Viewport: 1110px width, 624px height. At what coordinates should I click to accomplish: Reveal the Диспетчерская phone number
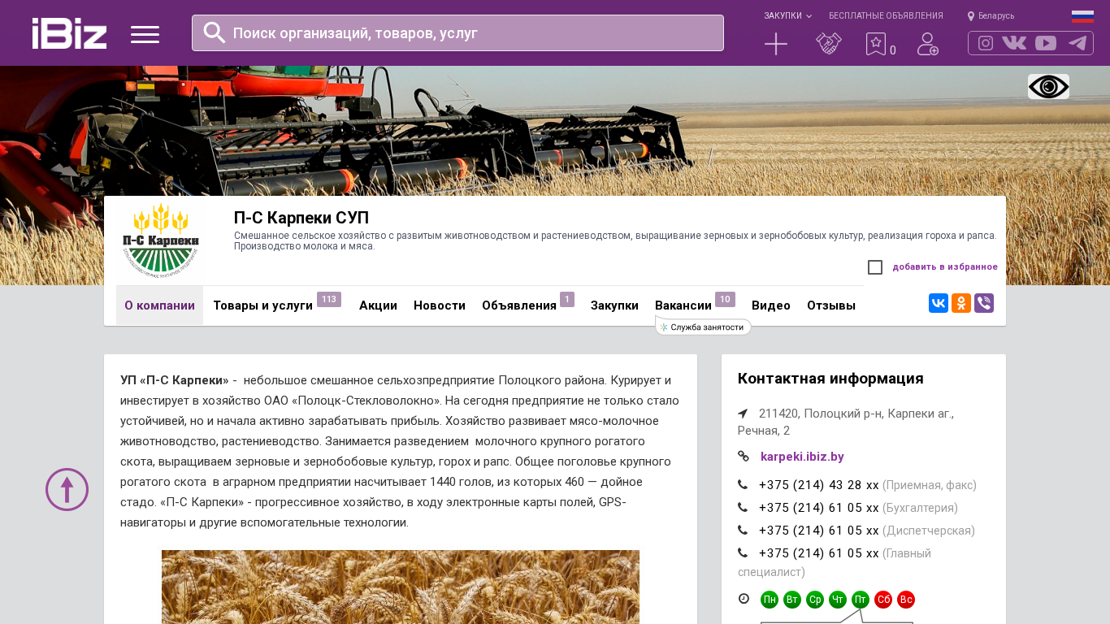[x=818, y=531]
